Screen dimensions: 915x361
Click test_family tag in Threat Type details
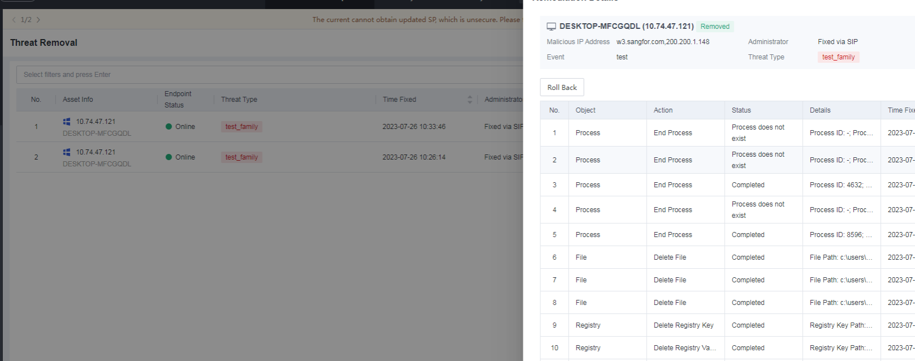tap(838, 57)
